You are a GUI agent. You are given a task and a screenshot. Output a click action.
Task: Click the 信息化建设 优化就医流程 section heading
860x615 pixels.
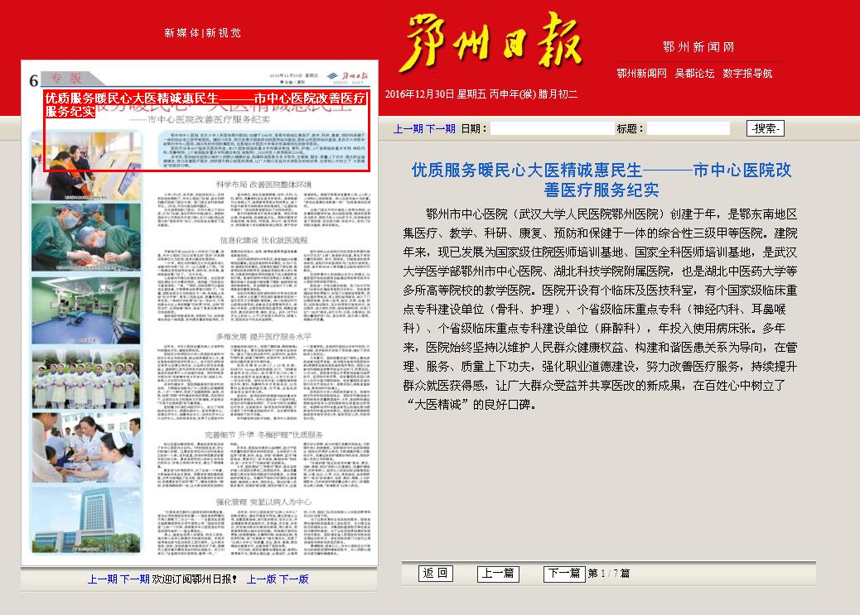[x=263, y=240]
